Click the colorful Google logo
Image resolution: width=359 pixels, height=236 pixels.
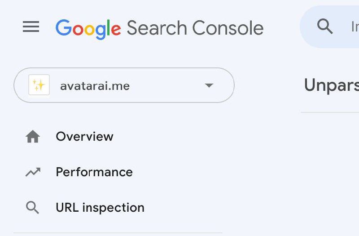[88, 28]
